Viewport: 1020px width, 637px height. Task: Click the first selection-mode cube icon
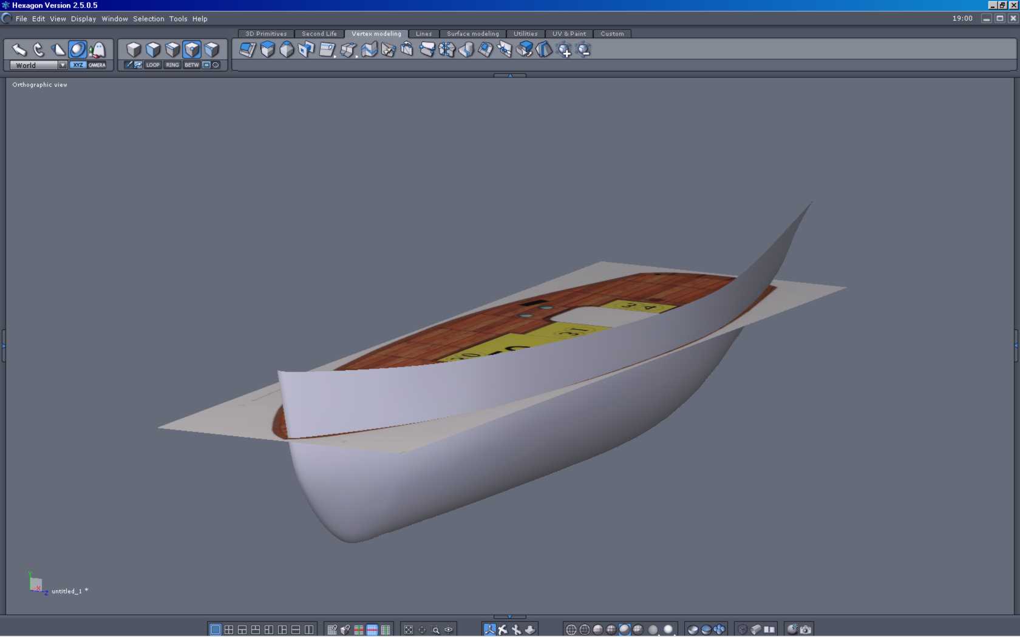pyautogui.click(x=134, y=49)
